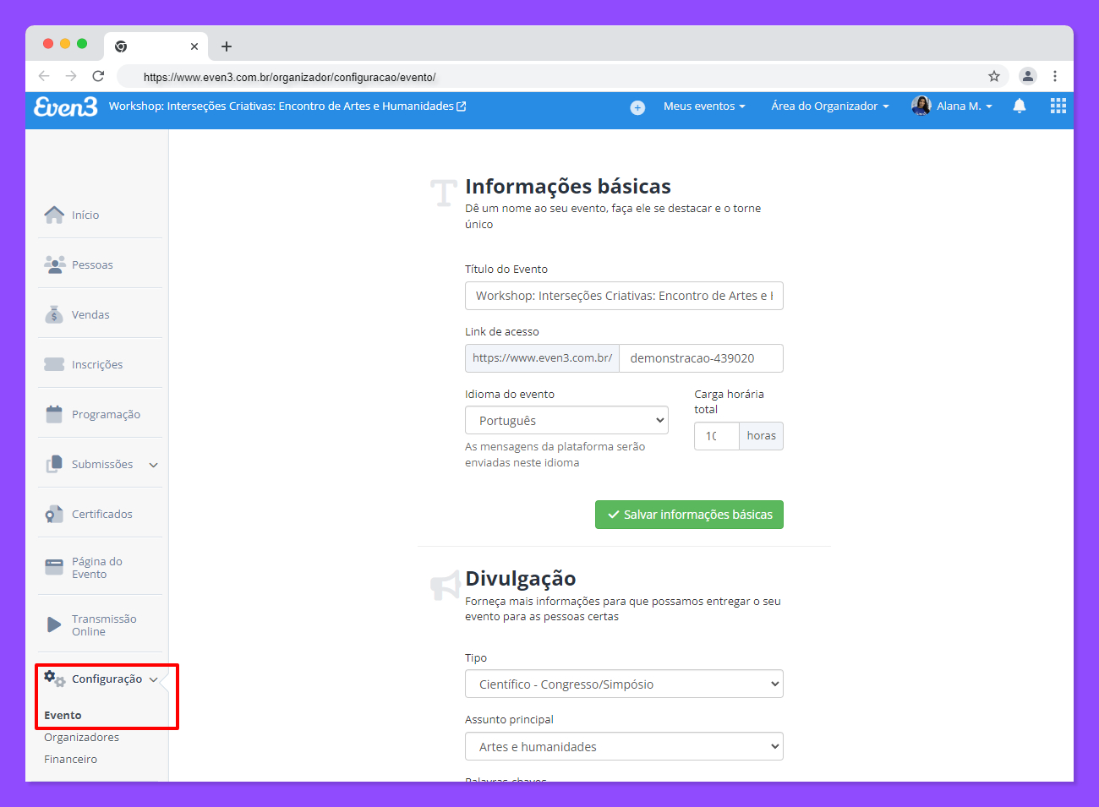Open browser profile icon
The width and height of the screenshot is (1099, 807).
[x=1028, y=76]
